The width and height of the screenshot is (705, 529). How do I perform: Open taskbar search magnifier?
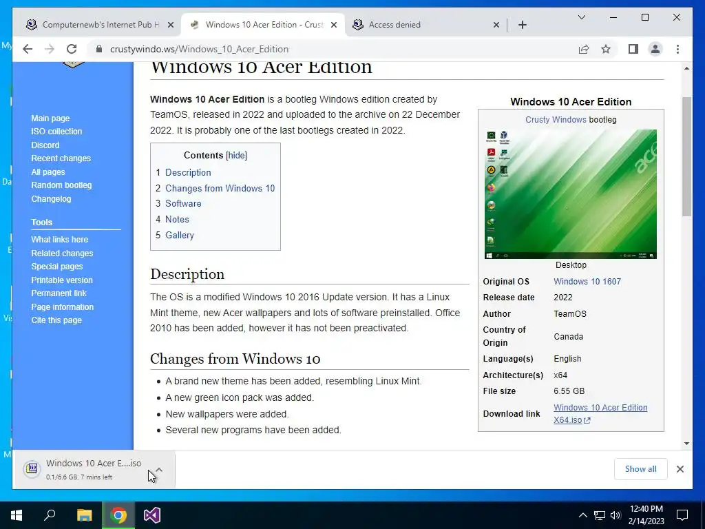(50, 515)
